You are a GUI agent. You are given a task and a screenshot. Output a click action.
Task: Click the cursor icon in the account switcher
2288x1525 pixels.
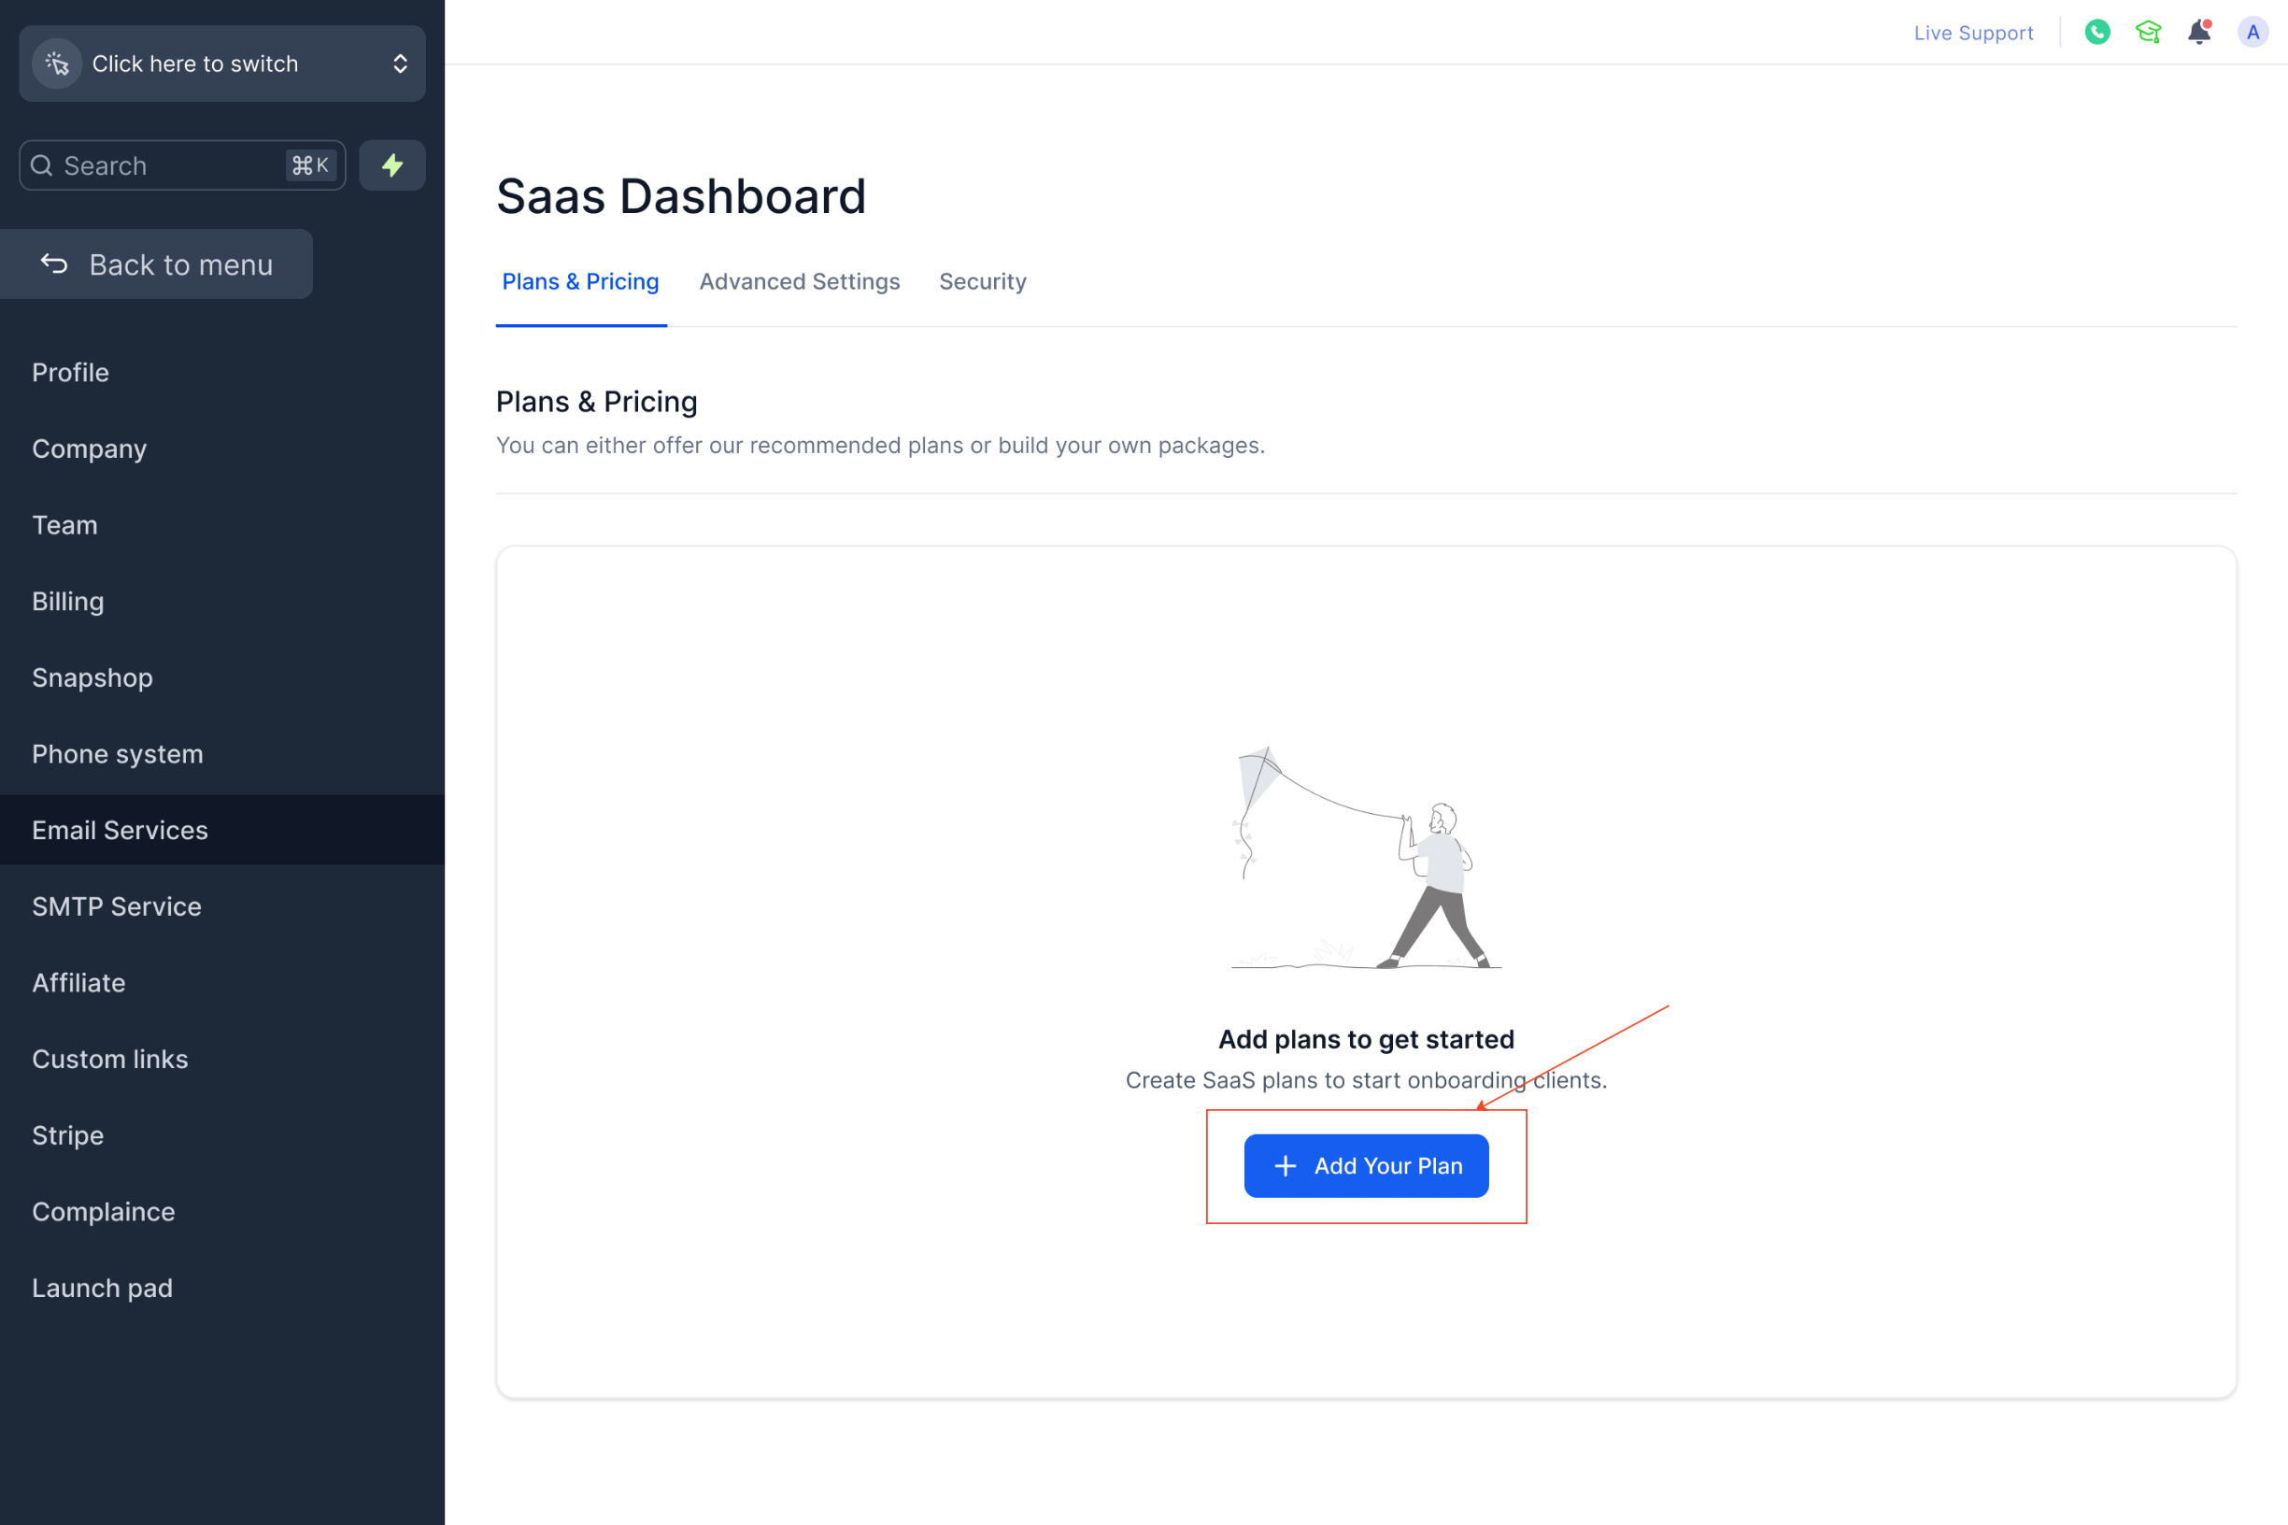click(x=57, y=64)
